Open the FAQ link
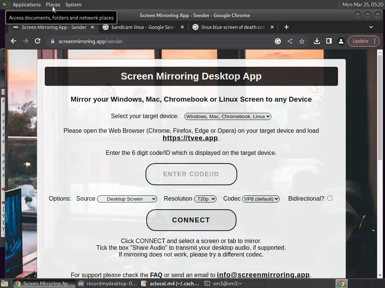The width and height of the screenshot is (385, 288). [156, 275]
